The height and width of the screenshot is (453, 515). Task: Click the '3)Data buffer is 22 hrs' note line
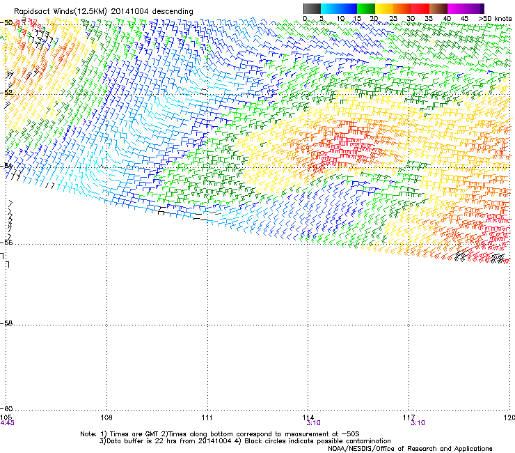coord(245,441)
